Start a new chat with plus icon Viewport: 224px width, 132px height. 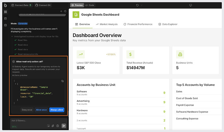tap(61, 11)
